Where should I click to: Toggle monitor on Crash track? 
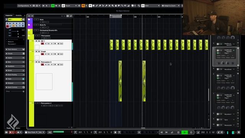46,54
